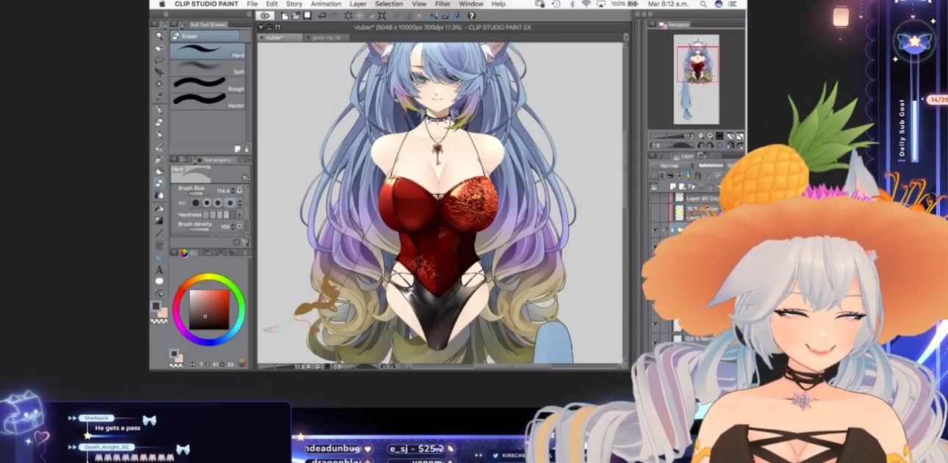This screenshot has height=463, width=948.
Task: Select the Ruler tool
Action: (159, 258)
